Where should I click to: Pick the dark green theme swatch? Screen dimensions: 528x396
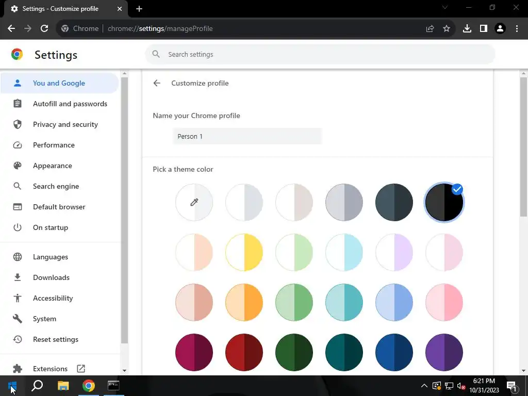point(294,352)
